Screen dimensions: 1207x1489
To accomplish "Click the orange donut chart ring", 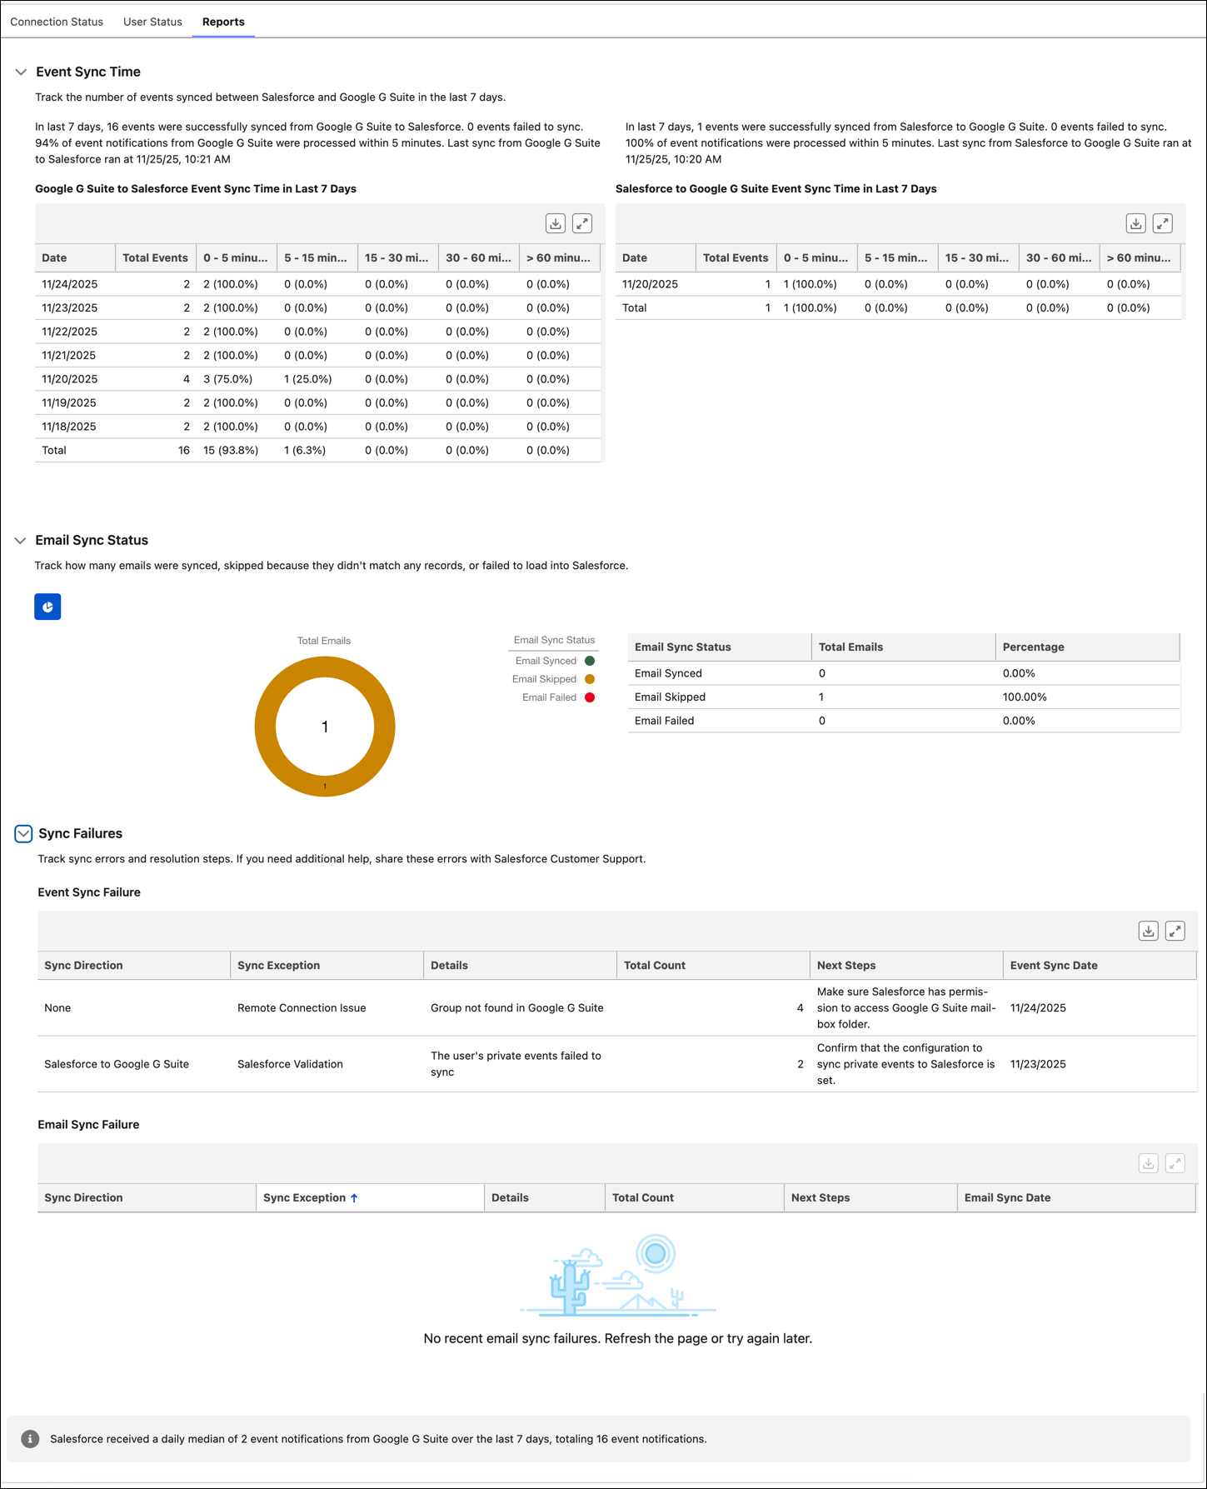I will click(266, 727).
